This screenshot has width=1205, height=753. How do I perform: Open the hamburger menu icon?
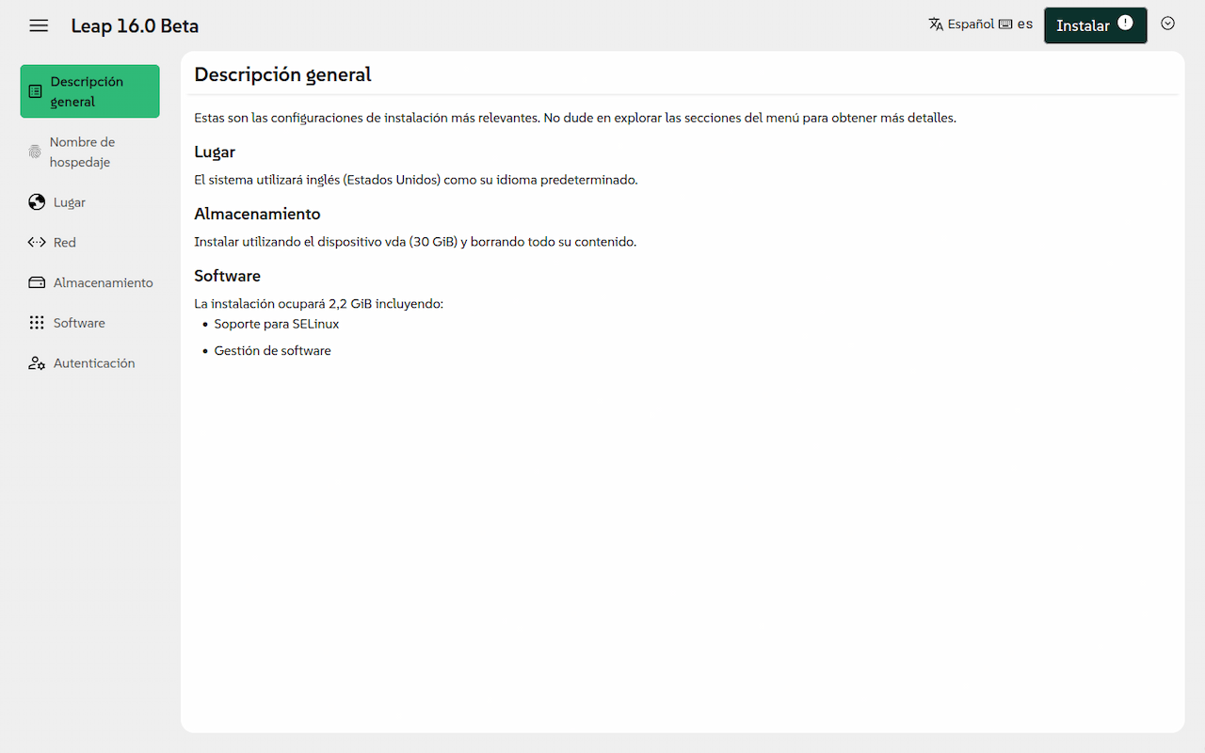[x=39, y=25]
